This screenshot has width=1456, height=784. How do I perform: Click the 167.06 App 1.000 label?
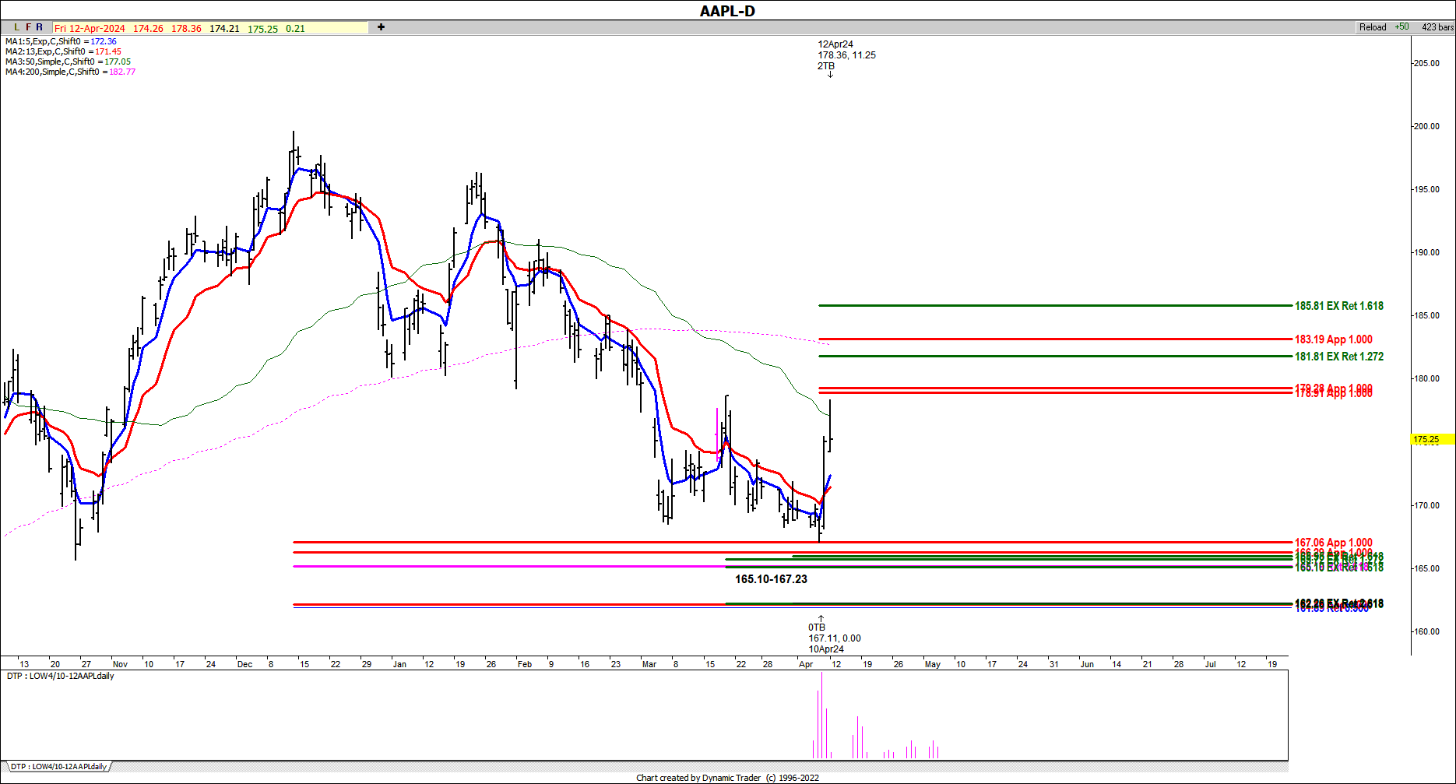1334,543
